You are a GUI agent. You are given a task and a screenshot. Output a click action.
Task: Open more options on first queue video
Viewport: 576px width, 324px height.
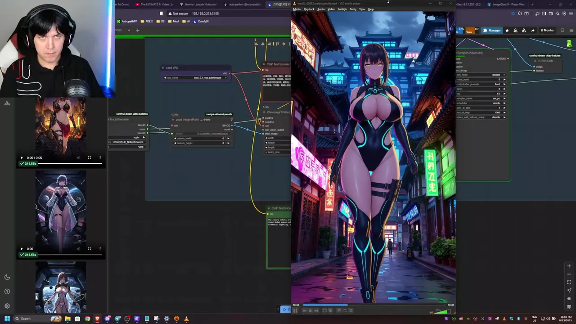100,158
